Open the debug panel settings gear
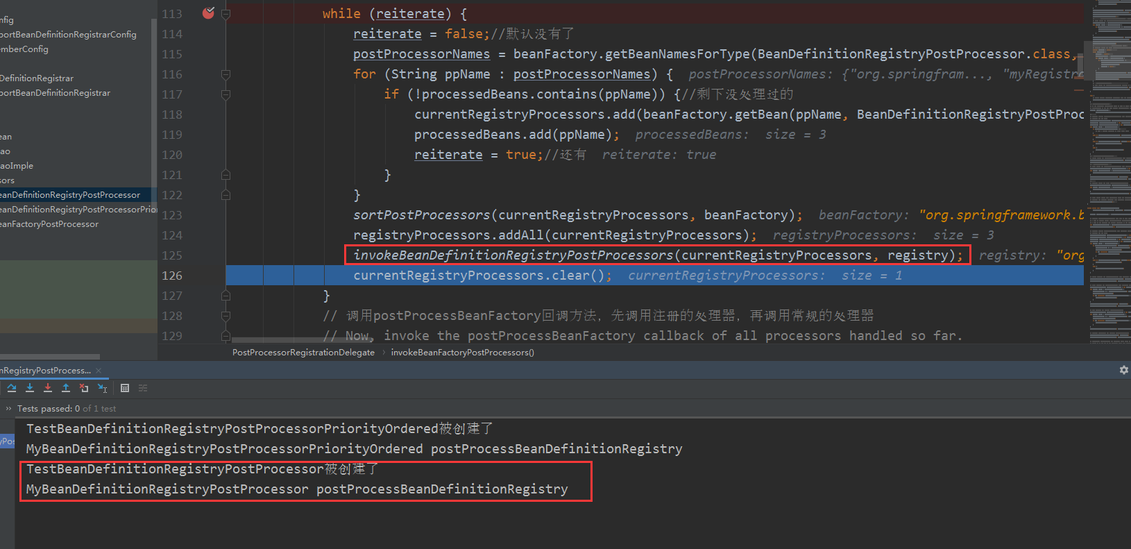This screenshot has height=549, width=1131. pyautogui.click(x=1123, y=370)
